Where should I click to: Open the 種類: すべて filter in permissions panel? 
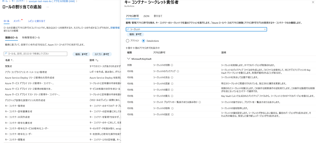[135, 34]
